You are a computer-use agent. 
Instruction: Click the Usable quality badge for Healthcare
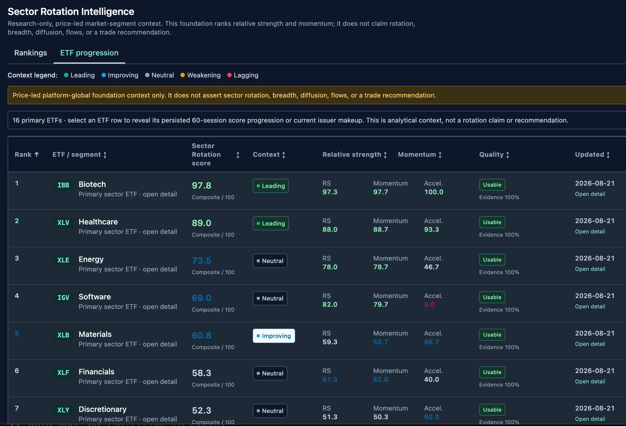492,222
